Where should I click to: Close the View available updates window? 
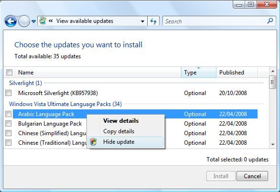(267, 4)
